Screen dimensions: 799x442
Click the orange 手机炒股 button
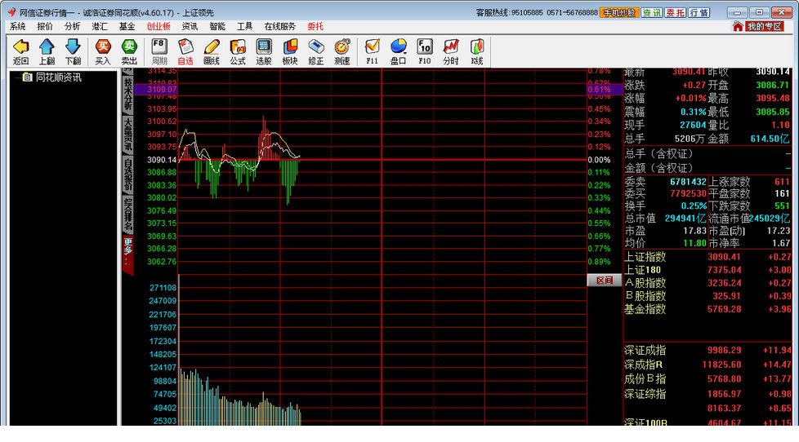[618, 13]
